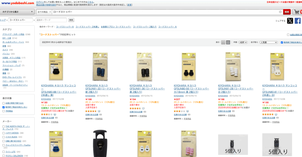This screenshot has width=302, height=157.
Task: Open the GFSUN91-33 navy cord stopper thumbnail
Action: tap(100, 67)
